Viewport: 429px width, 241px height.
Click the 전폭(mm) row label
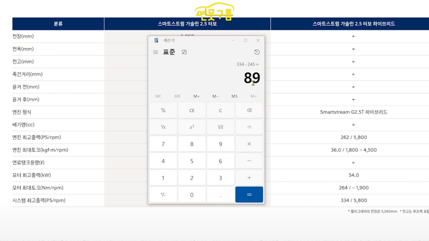click(23, 49)
